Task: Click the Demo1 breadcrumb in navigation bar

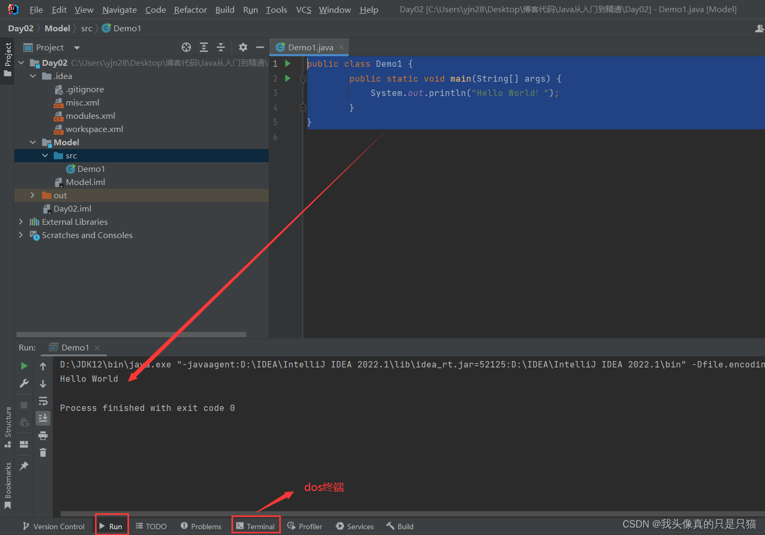Action: click(x=122, y=29)
